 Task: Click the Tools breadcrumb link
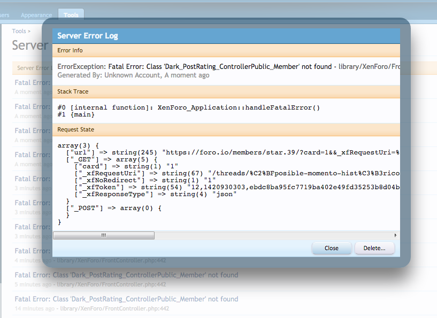(19, 31)
